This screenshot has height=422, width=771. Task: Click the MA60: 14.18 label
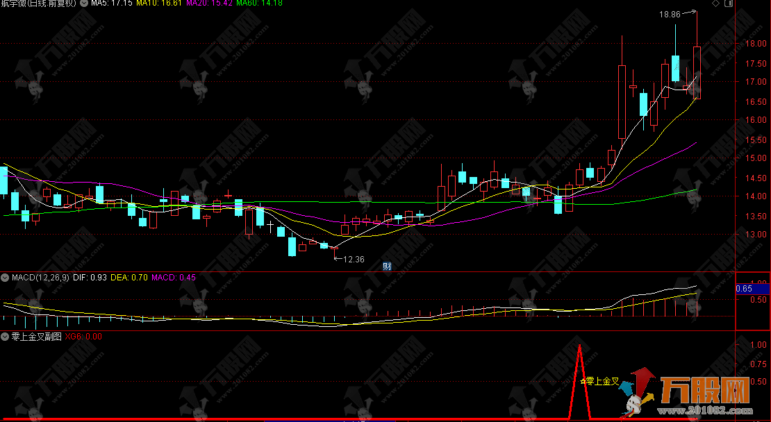pyautogui.click(x=259, y=3)
